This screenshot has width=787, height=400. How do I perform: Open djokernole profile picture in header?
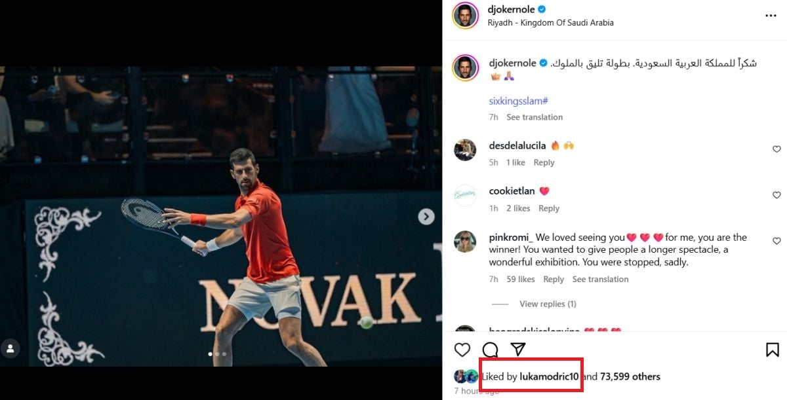(x=465, y=16)
